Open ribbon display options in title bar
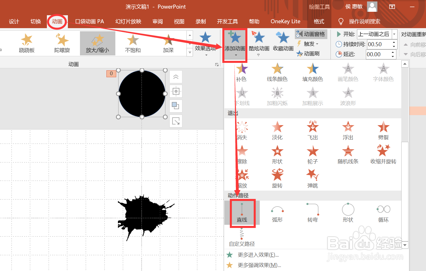The image size is (426, 271). (x=392, y=7)
